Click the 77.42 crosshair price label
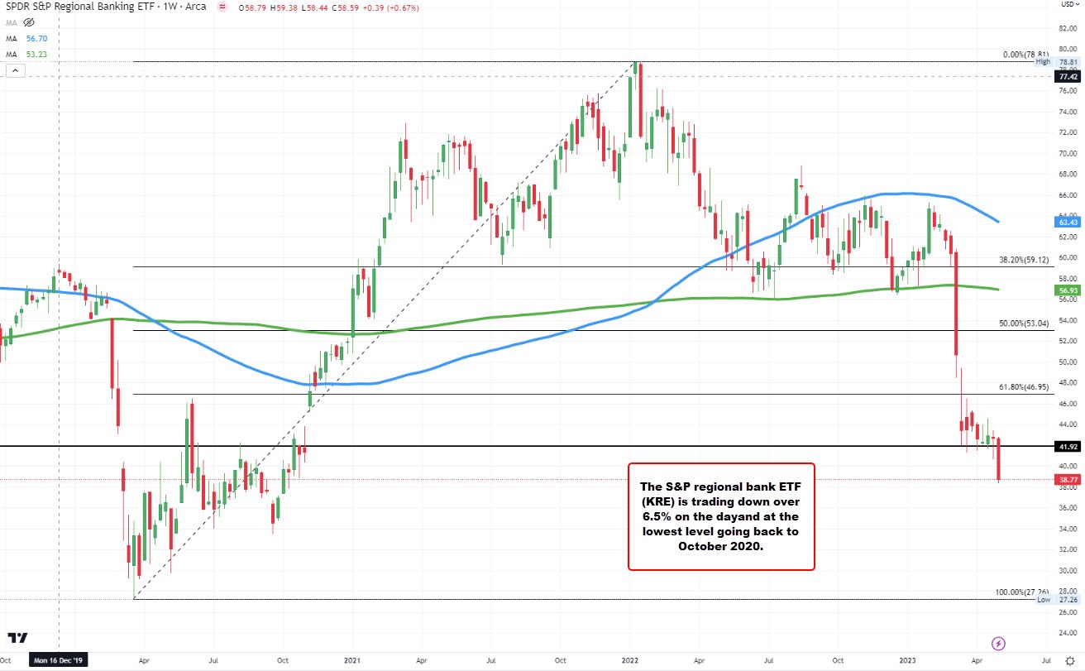This screenshot has width=1085, height=671. tap(1066, 76)
